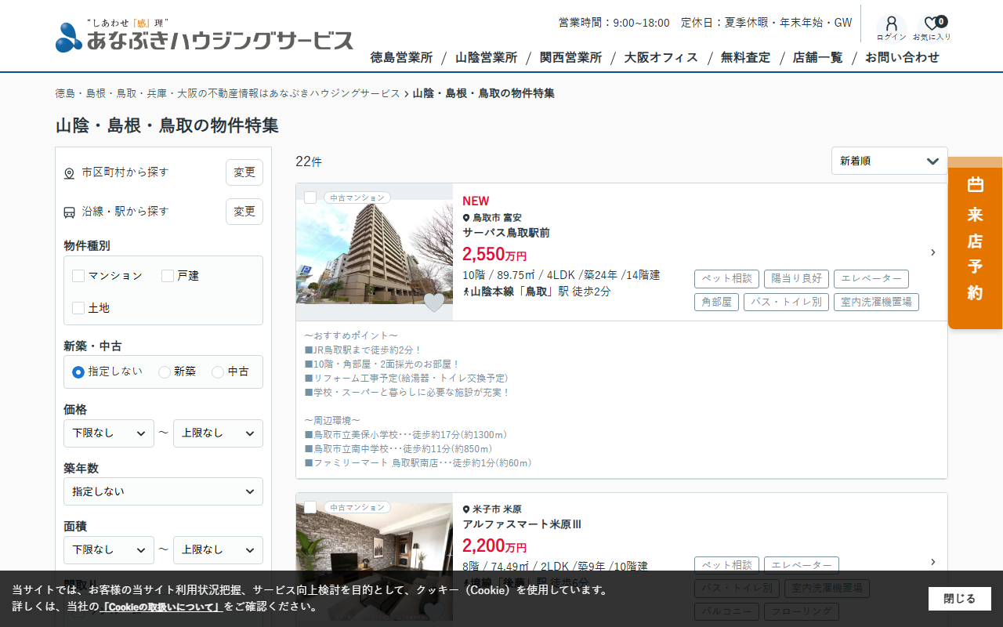Click 変更 button for 市区町村から探す

pyautogui.click(x=244, y=172)
